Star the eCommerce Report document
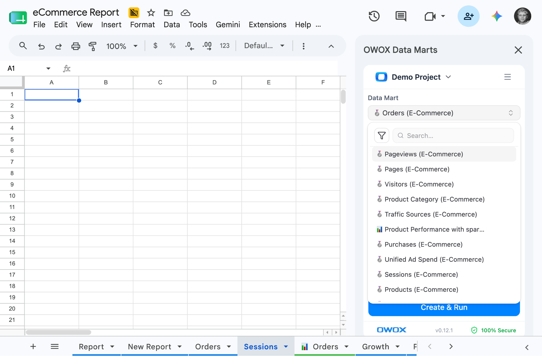This screenshot has width=542, height=356. [151, 13]
